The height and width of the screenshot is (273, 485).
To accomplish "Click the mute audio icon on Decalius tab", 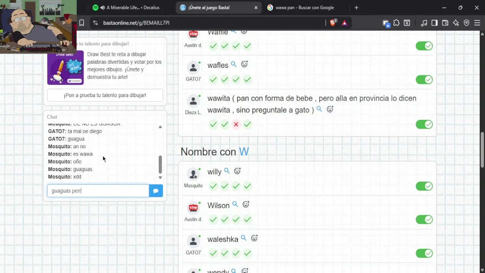I will pyautogui.click(x=102, y=8).
